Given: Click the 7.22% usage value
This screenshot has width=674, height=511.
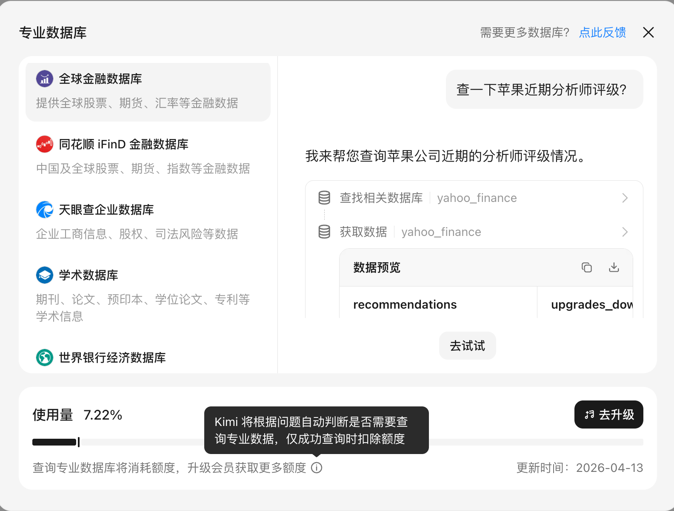Looking at the screenshot, I should click(103, 415).
